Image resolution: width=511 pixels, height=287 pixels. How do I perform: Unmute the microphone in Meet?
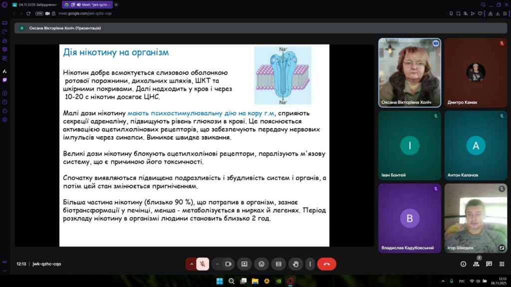[x=203, y=264]
